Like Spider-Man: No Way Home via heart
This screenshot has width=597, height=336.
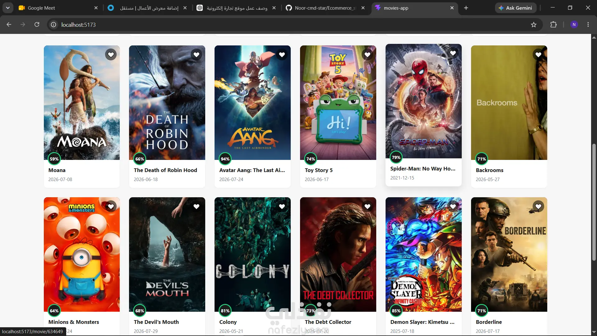453,53
